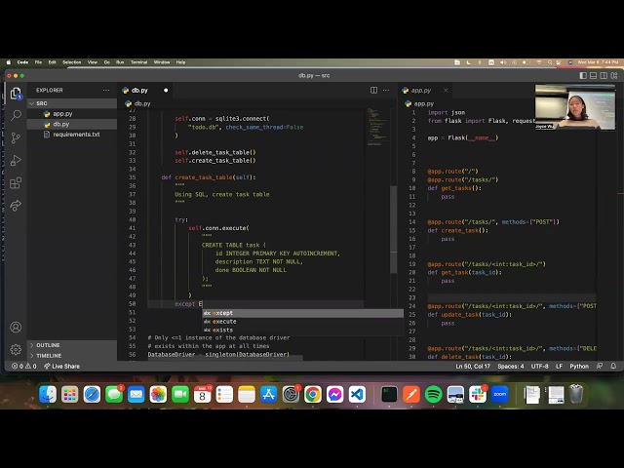Open more actions for the db.py editor

coord(386,91)
